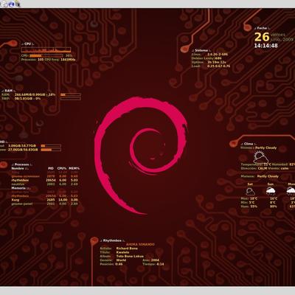The height and width of the screenshot is (295, 295).
Task: Open the first launcher icon in top panel
Action: click(x=4, y=4)
